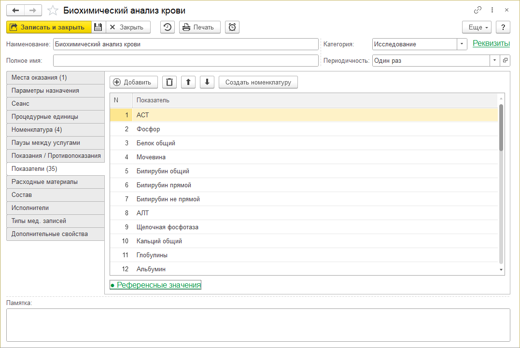The height and width of the screenshot is (348, 520).
Task: Click Создать номенклатуру button
Action: [258, 82]
